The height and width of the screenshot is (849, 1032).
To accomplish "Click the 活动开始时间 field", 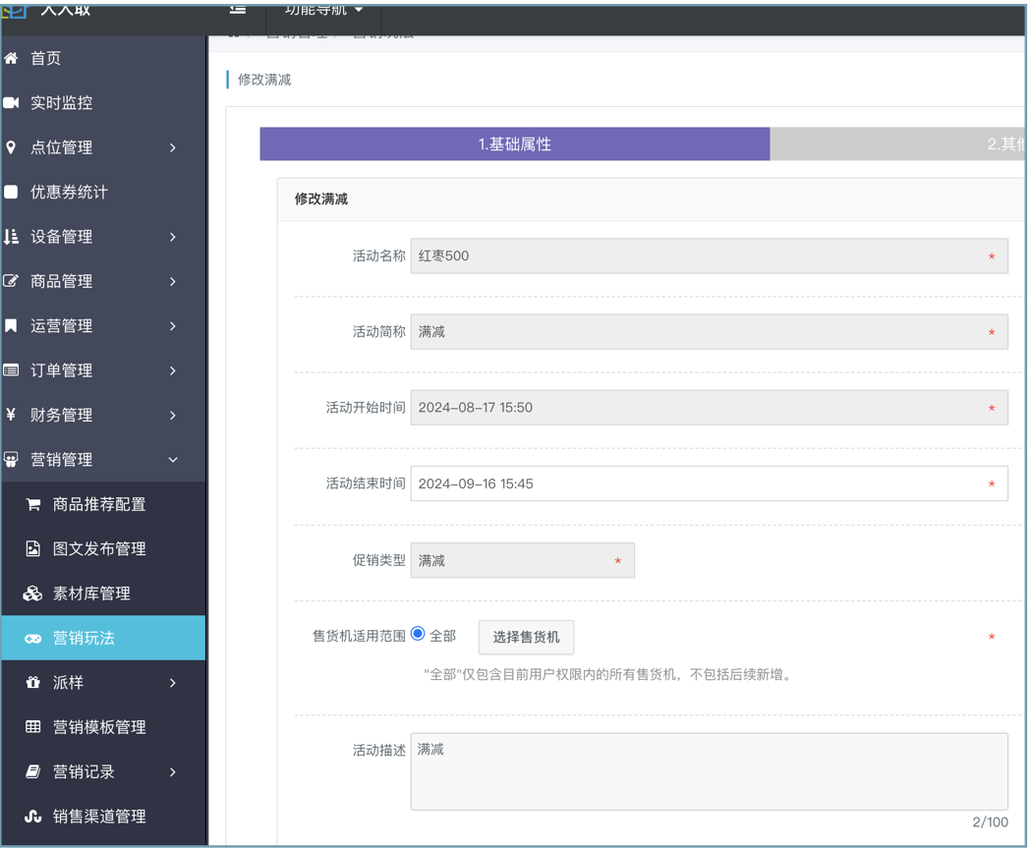I will 710,408.
